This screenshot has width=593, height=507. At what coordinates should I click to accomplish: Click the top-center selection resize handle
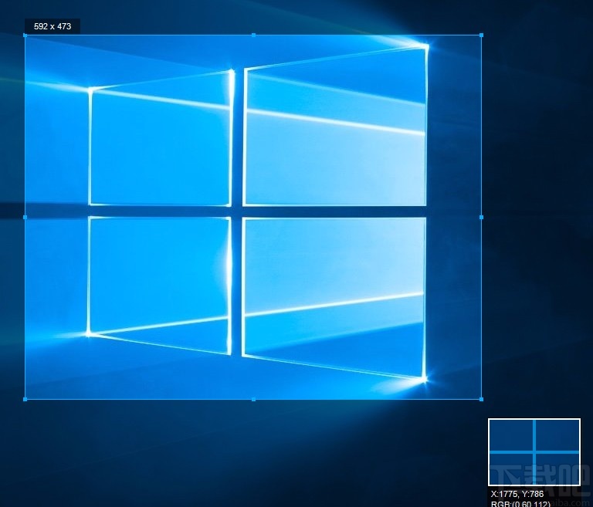[253, 35]
